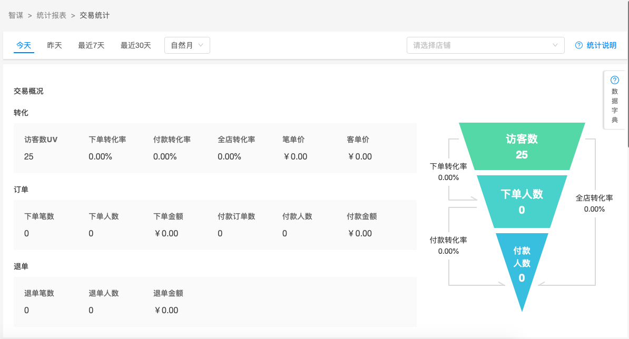Click the 访客数UV metric value
This screenshot has width=629, height=339.
pyautogui.click(x=28, y=156)
